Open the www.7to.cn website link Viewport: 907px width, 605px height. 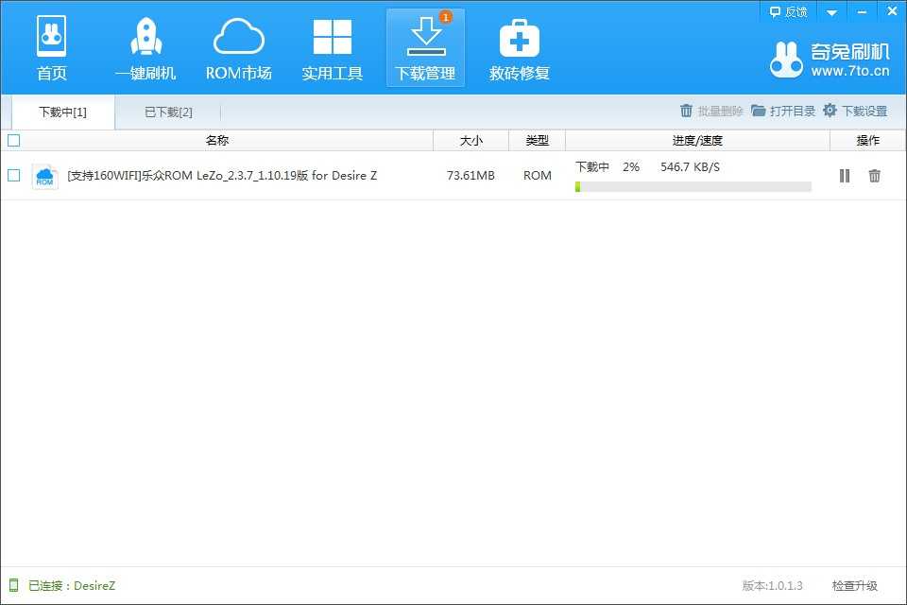tap(849, 71)
